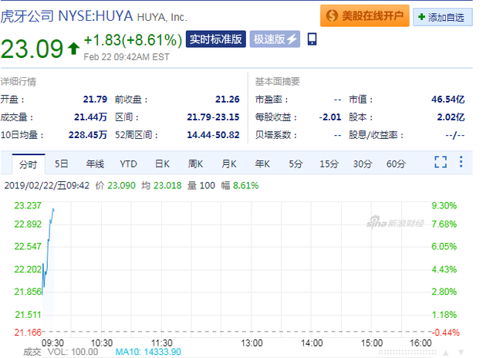The width and height of the screenshot is (486, 358).
Task: Click timestamp Feb 22 09:42AM EST
Action: (127, 57)
